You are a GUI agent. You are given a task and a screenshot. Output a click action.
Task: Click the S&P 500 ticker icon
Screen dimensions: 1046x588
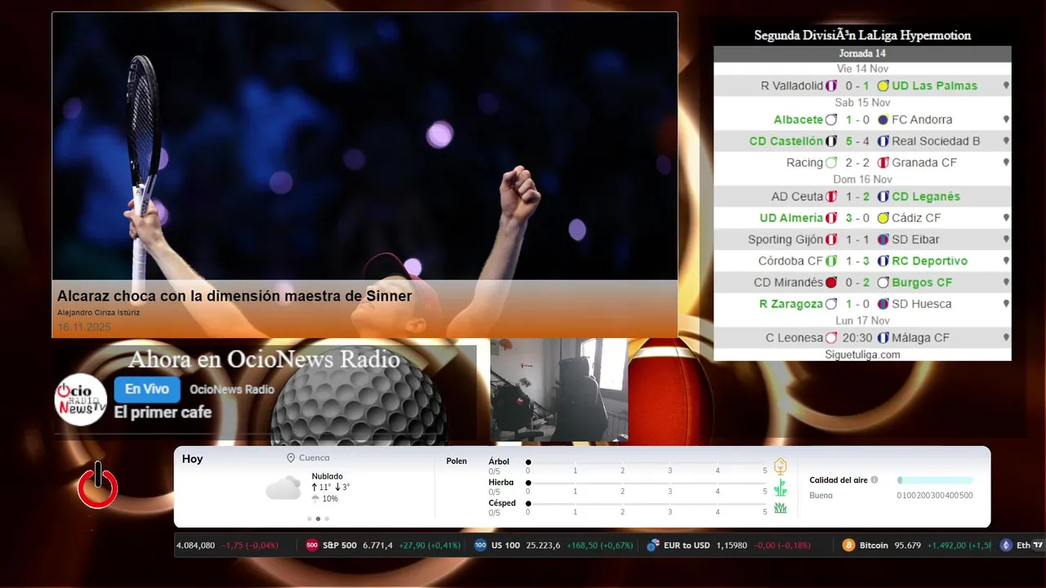(312, 545)
